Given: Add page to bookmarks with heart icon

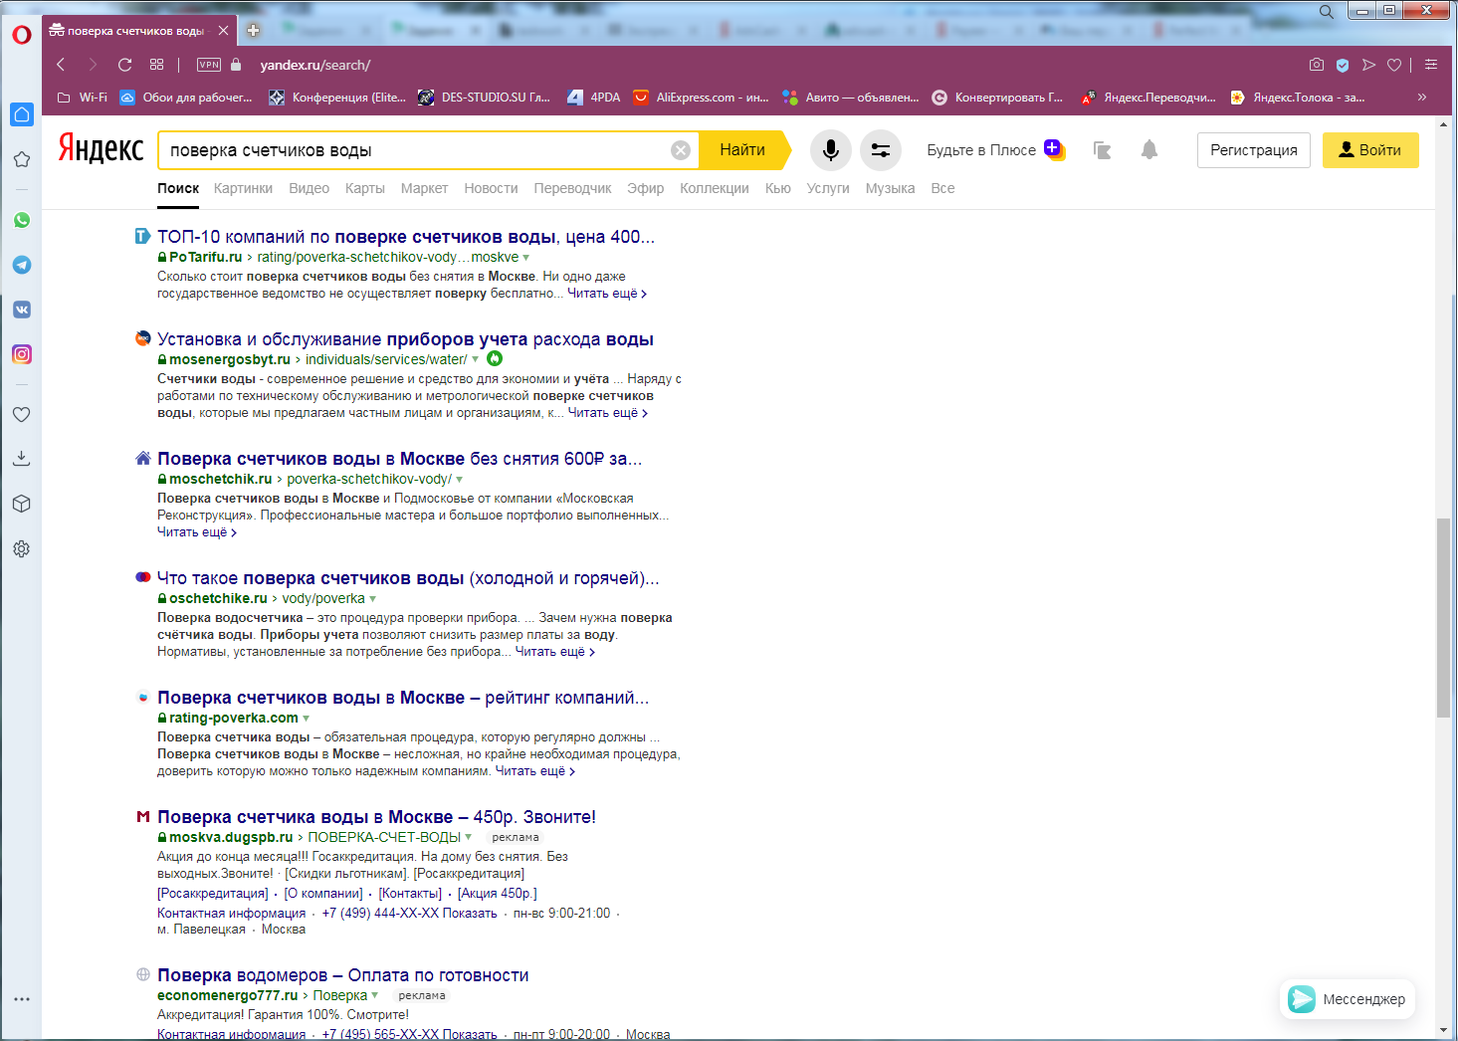Looking at the screenshot, I should coord(1394,65).
